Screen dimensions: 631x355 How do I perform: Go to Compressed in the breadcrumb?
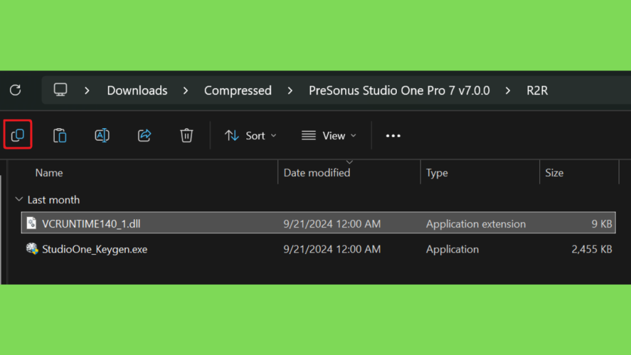(238, 91)
